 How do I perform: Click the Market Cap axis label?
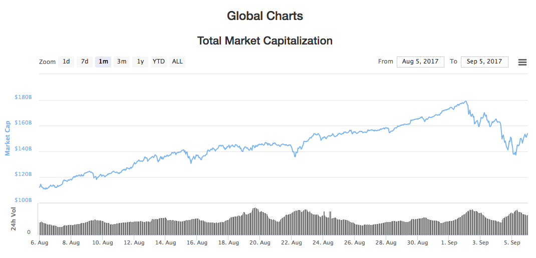pyautogui.click(x=8, y=138)
